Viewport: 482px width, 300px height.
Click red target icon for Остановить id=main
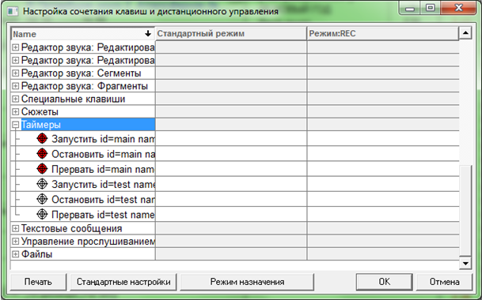tap(42, 154)
